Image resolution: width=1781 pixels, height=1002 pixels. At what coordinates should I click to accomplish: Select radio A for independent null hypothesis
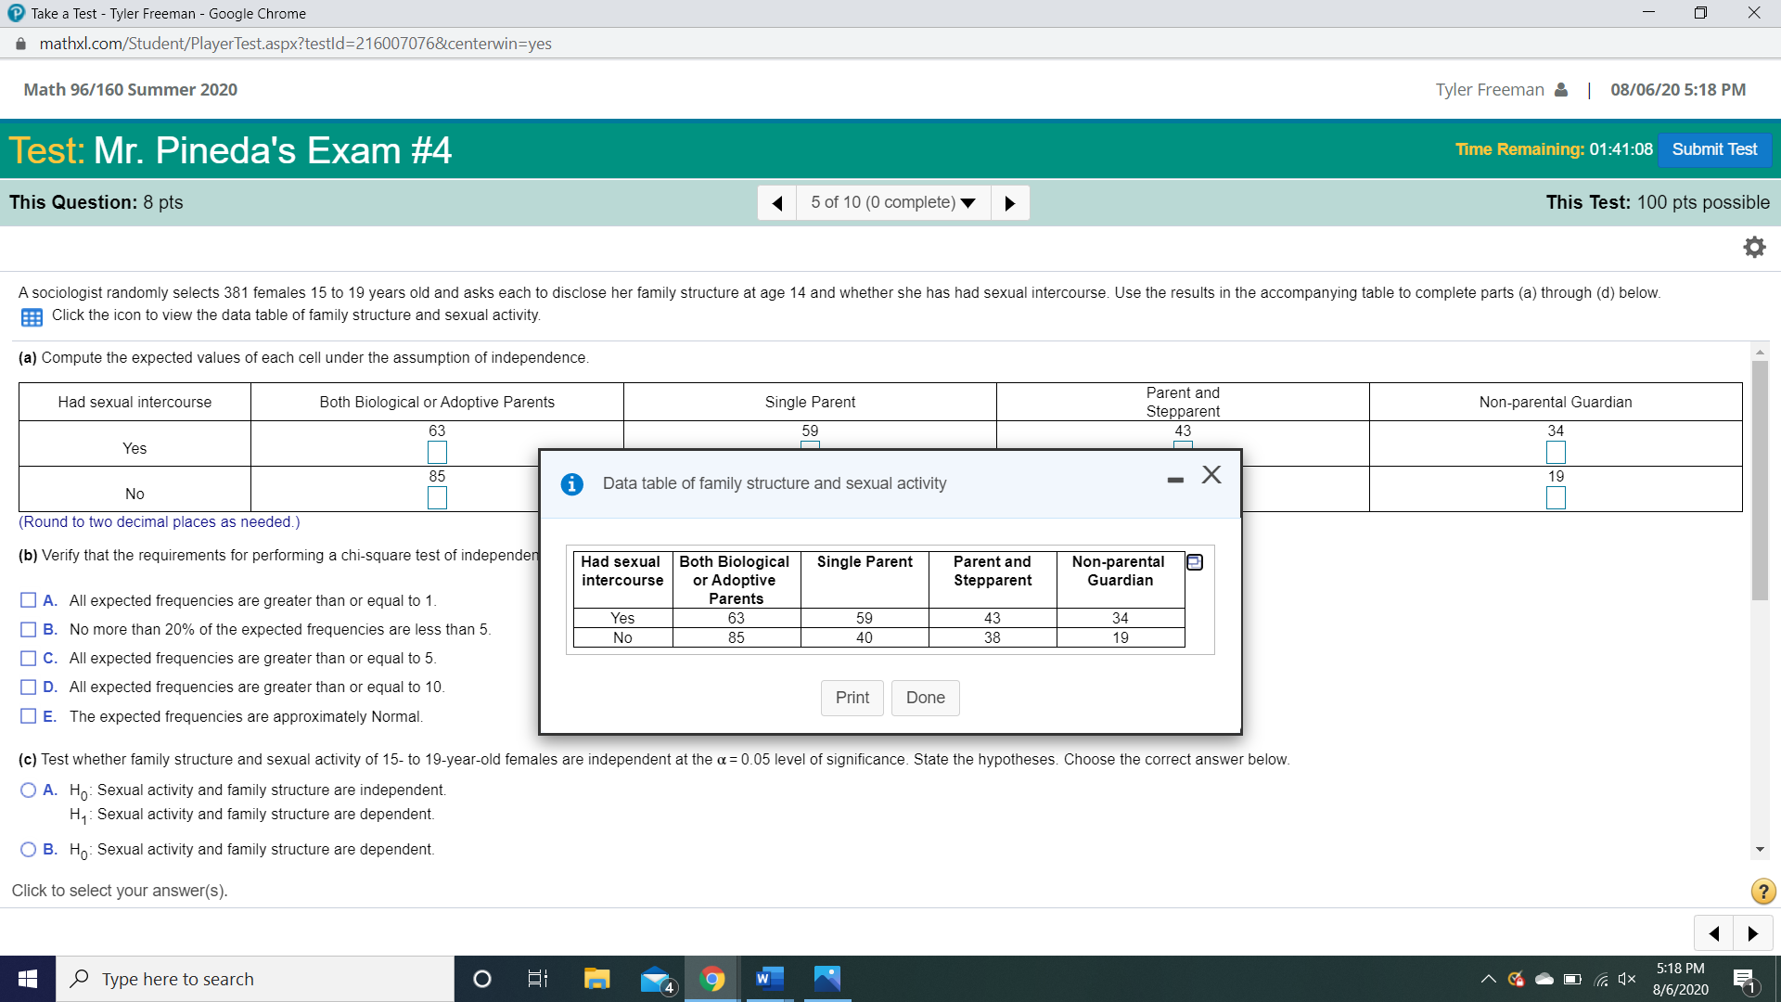tap(29, 790)
